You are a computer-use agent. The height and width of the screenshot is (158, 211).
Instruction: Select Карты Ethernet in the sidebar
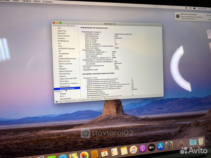pos(66,71)
